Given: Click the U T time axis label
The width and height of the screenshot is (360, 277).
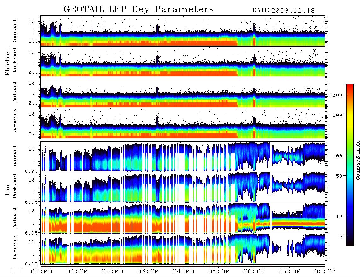Looking at the screenshot, I should pos(16,271).
